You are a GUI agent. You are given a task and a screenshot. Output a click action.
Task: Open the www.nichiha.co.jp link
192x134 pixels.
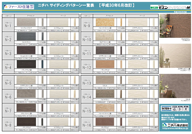(175, 128)
